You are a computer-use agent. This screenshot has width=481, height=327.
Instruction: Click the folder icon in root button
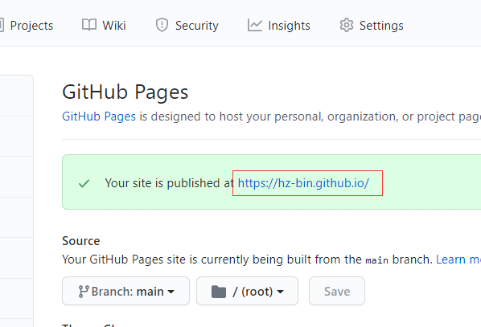coord(219,292)
